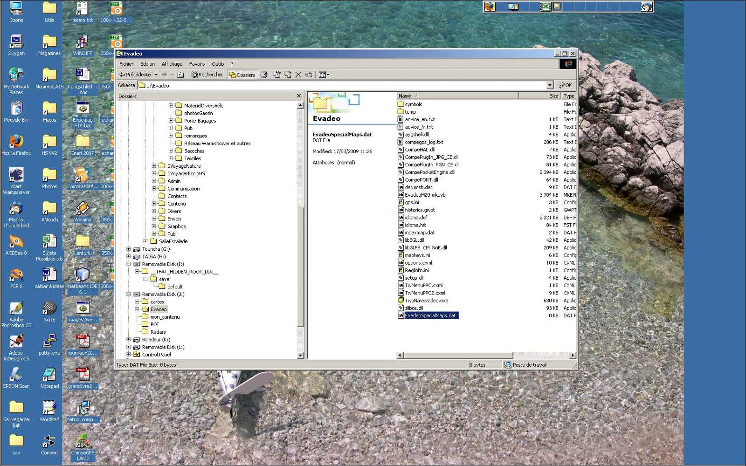The height and width of the screenshot is (466, 746).
Task: Collapse the Removable Disk (I:) node
Action: click(129, 264)
